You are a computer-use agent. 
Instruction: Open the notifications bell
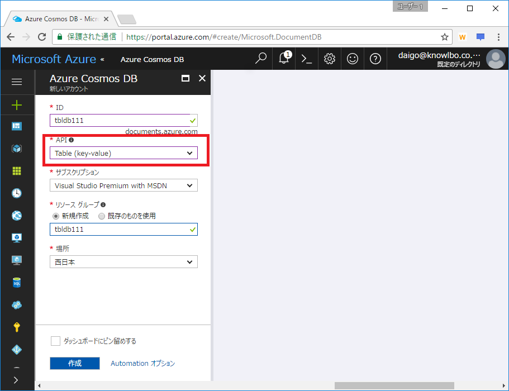click(x=285, y=58)
